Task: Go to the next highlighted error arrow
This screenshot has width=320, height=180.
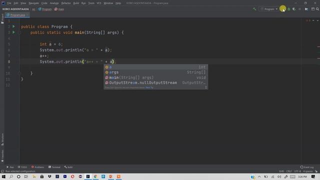Action: coord(317,20)
